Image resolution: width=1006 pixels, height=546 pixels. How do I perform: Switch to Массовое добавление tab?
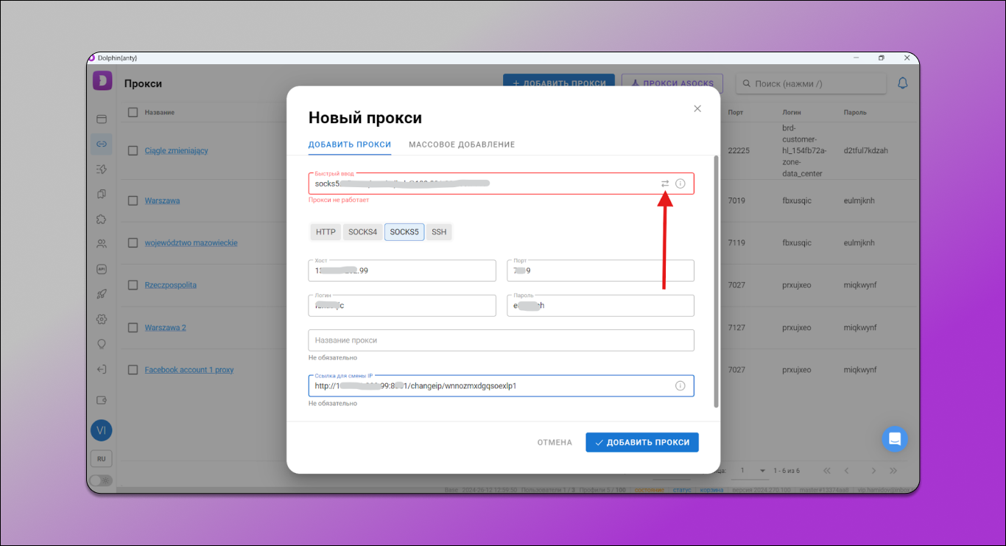(x=462, y=144)
